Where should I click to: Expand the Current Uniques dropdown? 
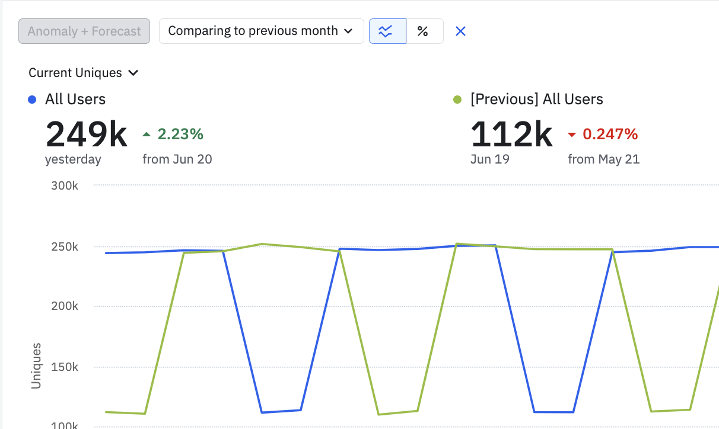(x=83, y=73)
